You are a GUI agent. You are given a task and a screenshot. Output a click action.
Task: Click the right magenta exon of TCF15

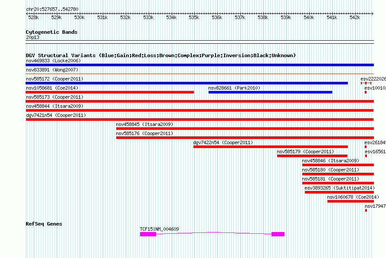(x=278, y=234)
